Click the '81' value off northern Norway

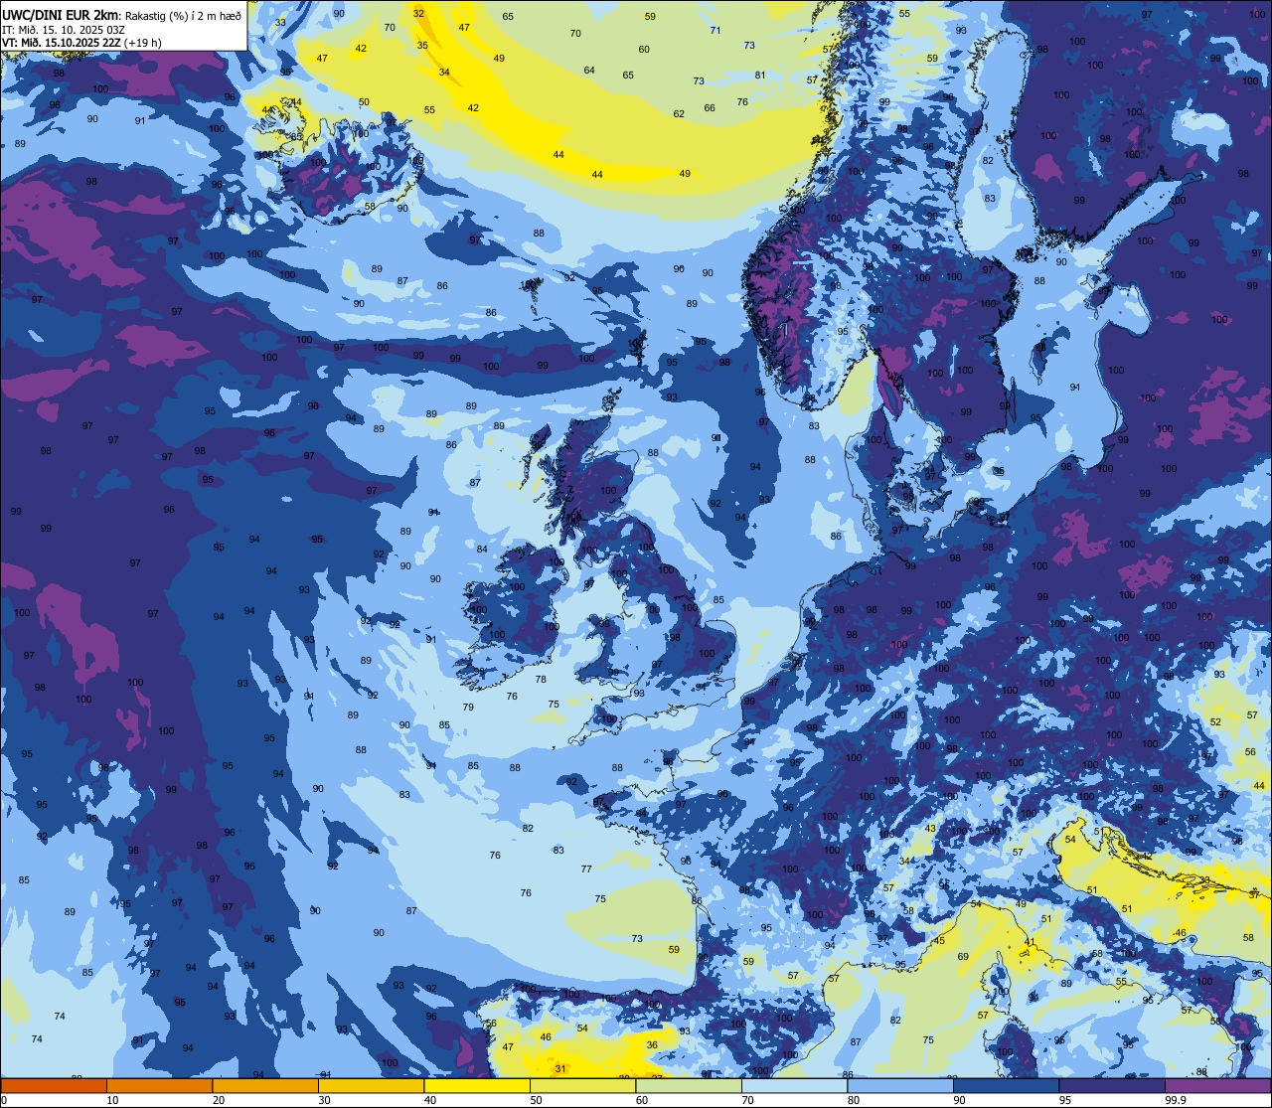coord(760,76)
